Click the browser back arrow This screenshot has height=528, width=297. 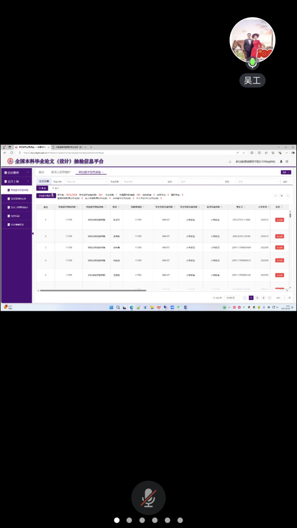point(5,152)
